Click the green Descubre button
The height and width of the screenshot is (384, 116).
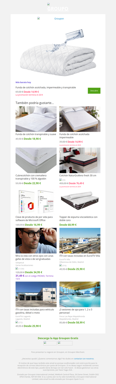[94, 91]
